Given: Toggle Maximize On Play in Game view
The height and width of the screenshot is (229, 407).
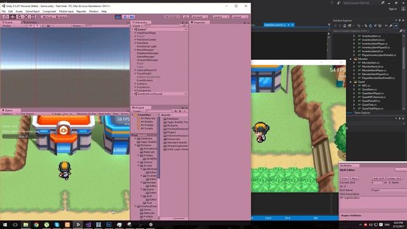Looking at the screenshot, I should coord(86,114).
